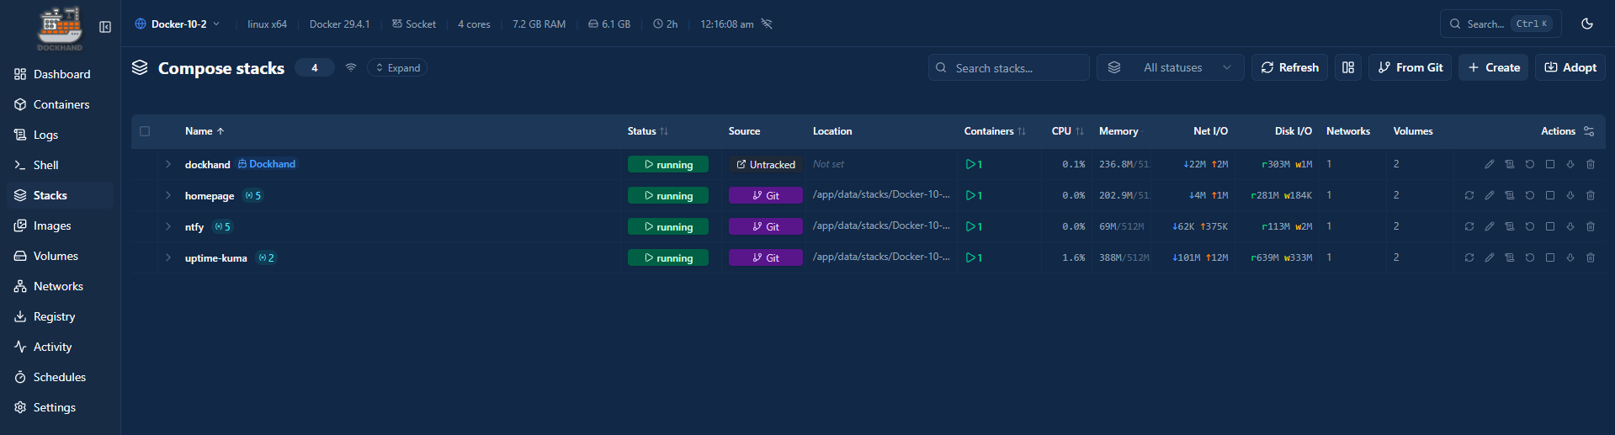The width and height of the screenshot is (1615, 435).
Task: Stop the uptime-kuma stack
Action: click(x=1550, y=257)
